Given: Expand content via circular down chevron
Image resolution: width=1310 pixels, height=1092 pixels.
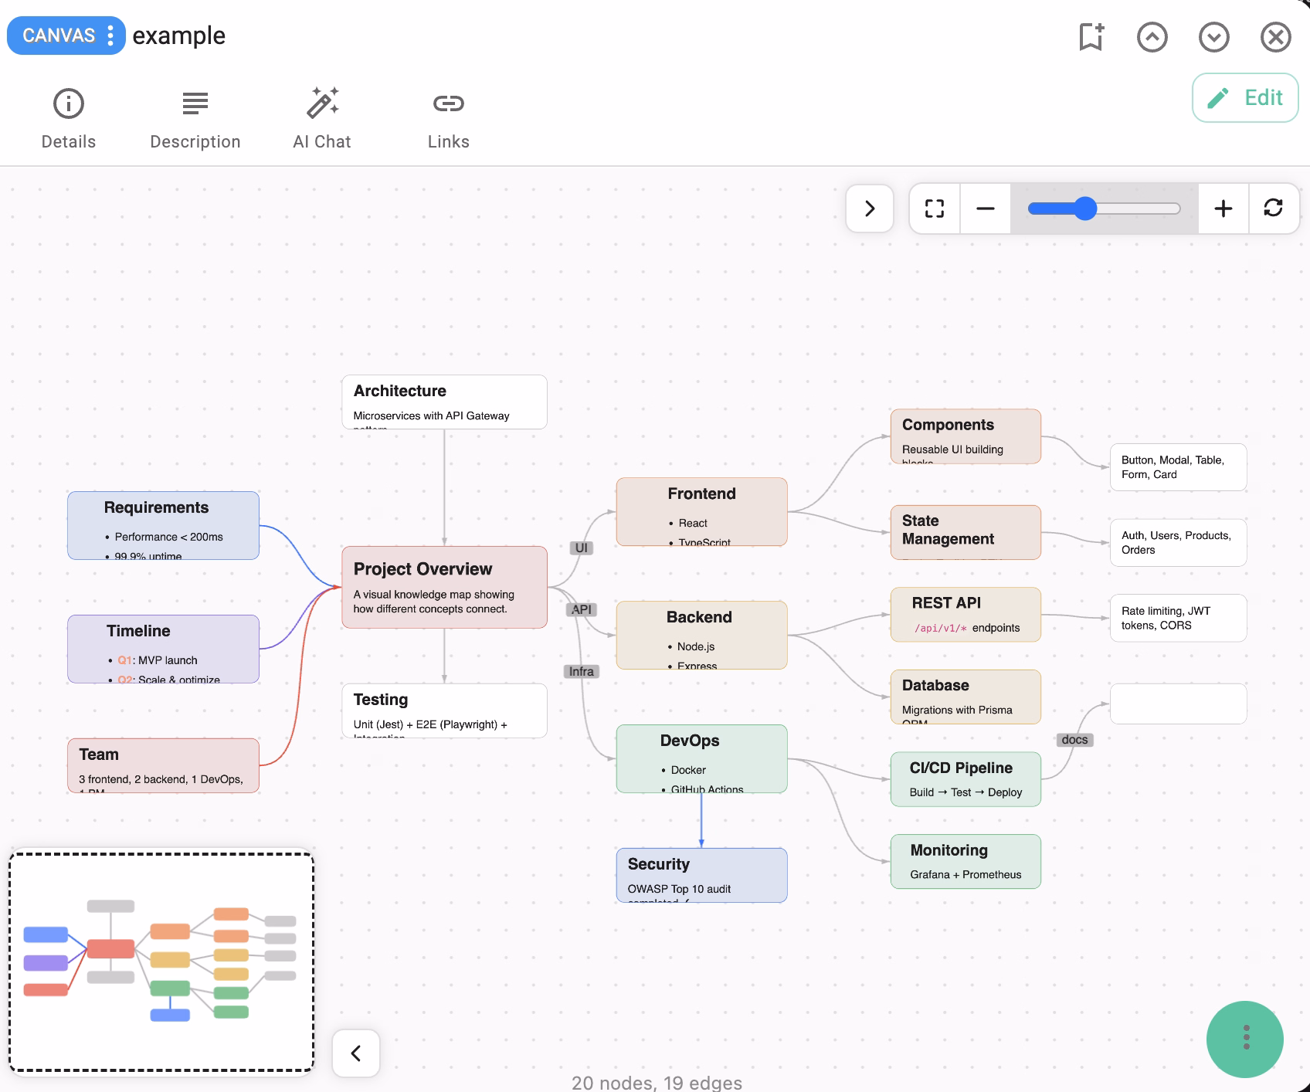Looking at the screenshot, I should pyautogui.click(x=1213, y=36).
